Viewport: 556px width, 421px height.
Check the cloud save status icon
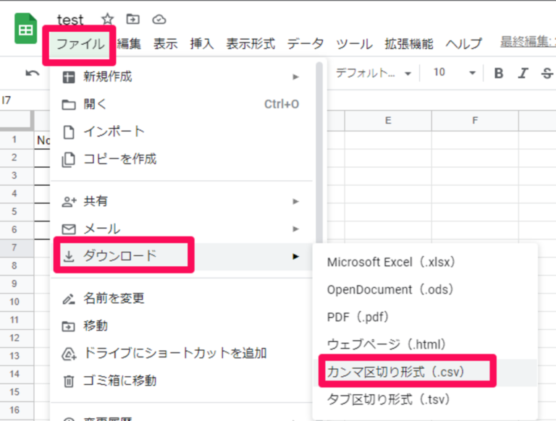click(x=159, y=20)
